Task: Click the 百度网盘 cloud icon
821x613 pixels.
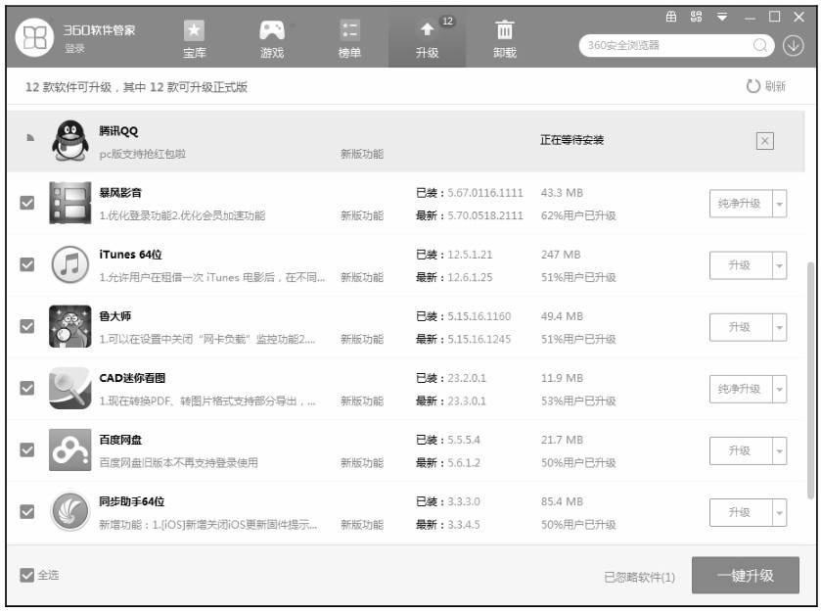Action: pyautogui.click(x=69, y=450)
